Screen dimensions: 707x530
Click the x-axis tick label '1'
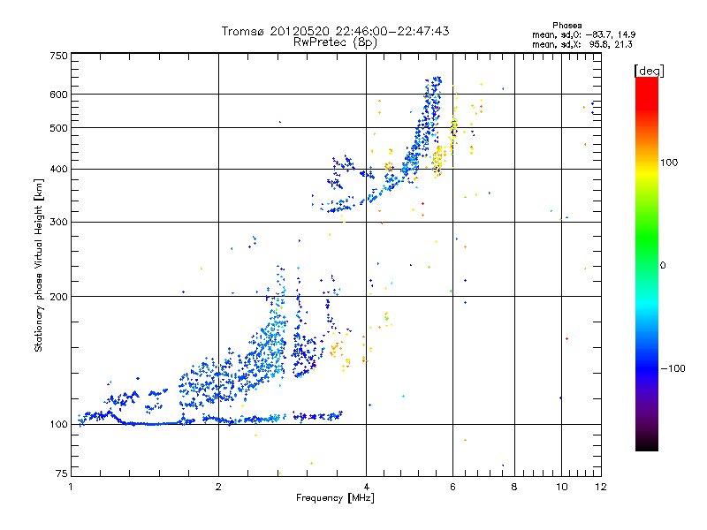click(71, 487)
